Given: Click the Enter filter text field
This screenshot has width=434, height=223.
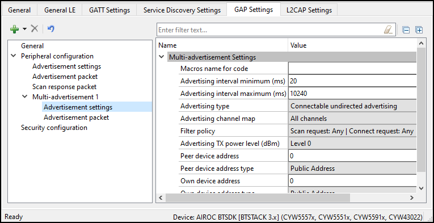Looking at the screenshot, I should [x=270, y=30].
